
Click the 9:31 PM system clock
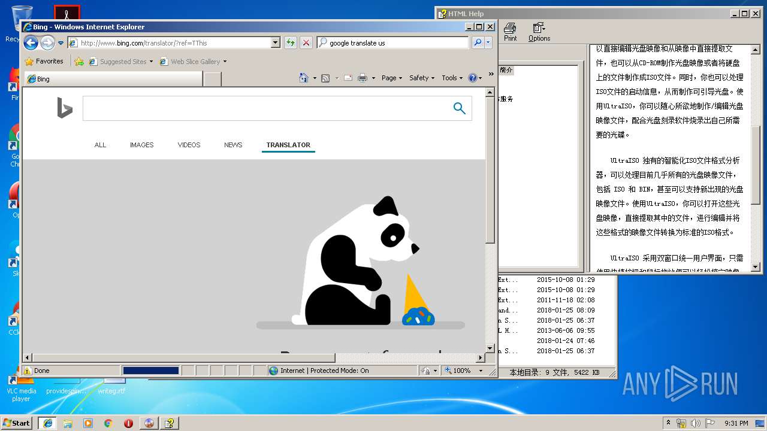(x=736, y=423)
